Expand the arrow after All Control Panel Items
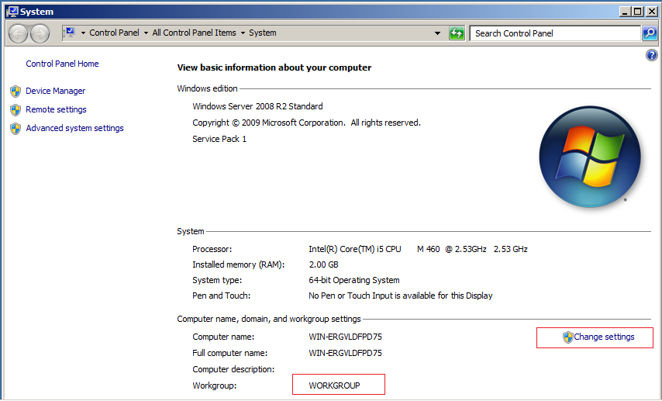Viewport: 662px width, 401px height. point(243,33)
